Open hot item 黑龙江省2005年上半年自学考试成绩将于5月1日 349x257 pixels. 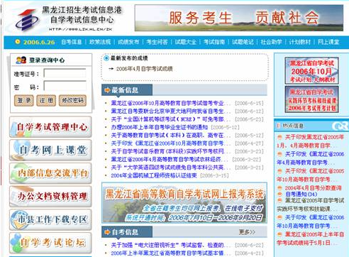pyautogui.click(x=310, y=239)
